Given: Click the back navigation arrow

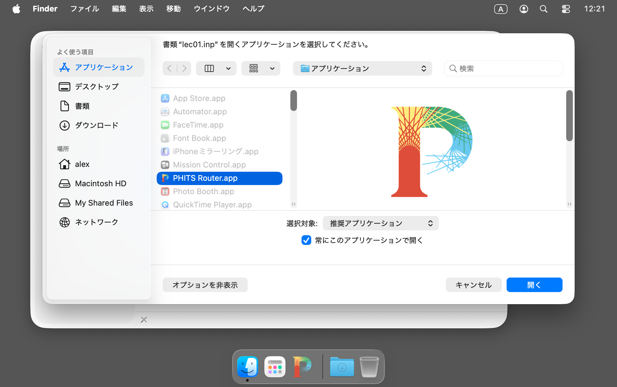Looking at the screenshot, I should point(170,68).
